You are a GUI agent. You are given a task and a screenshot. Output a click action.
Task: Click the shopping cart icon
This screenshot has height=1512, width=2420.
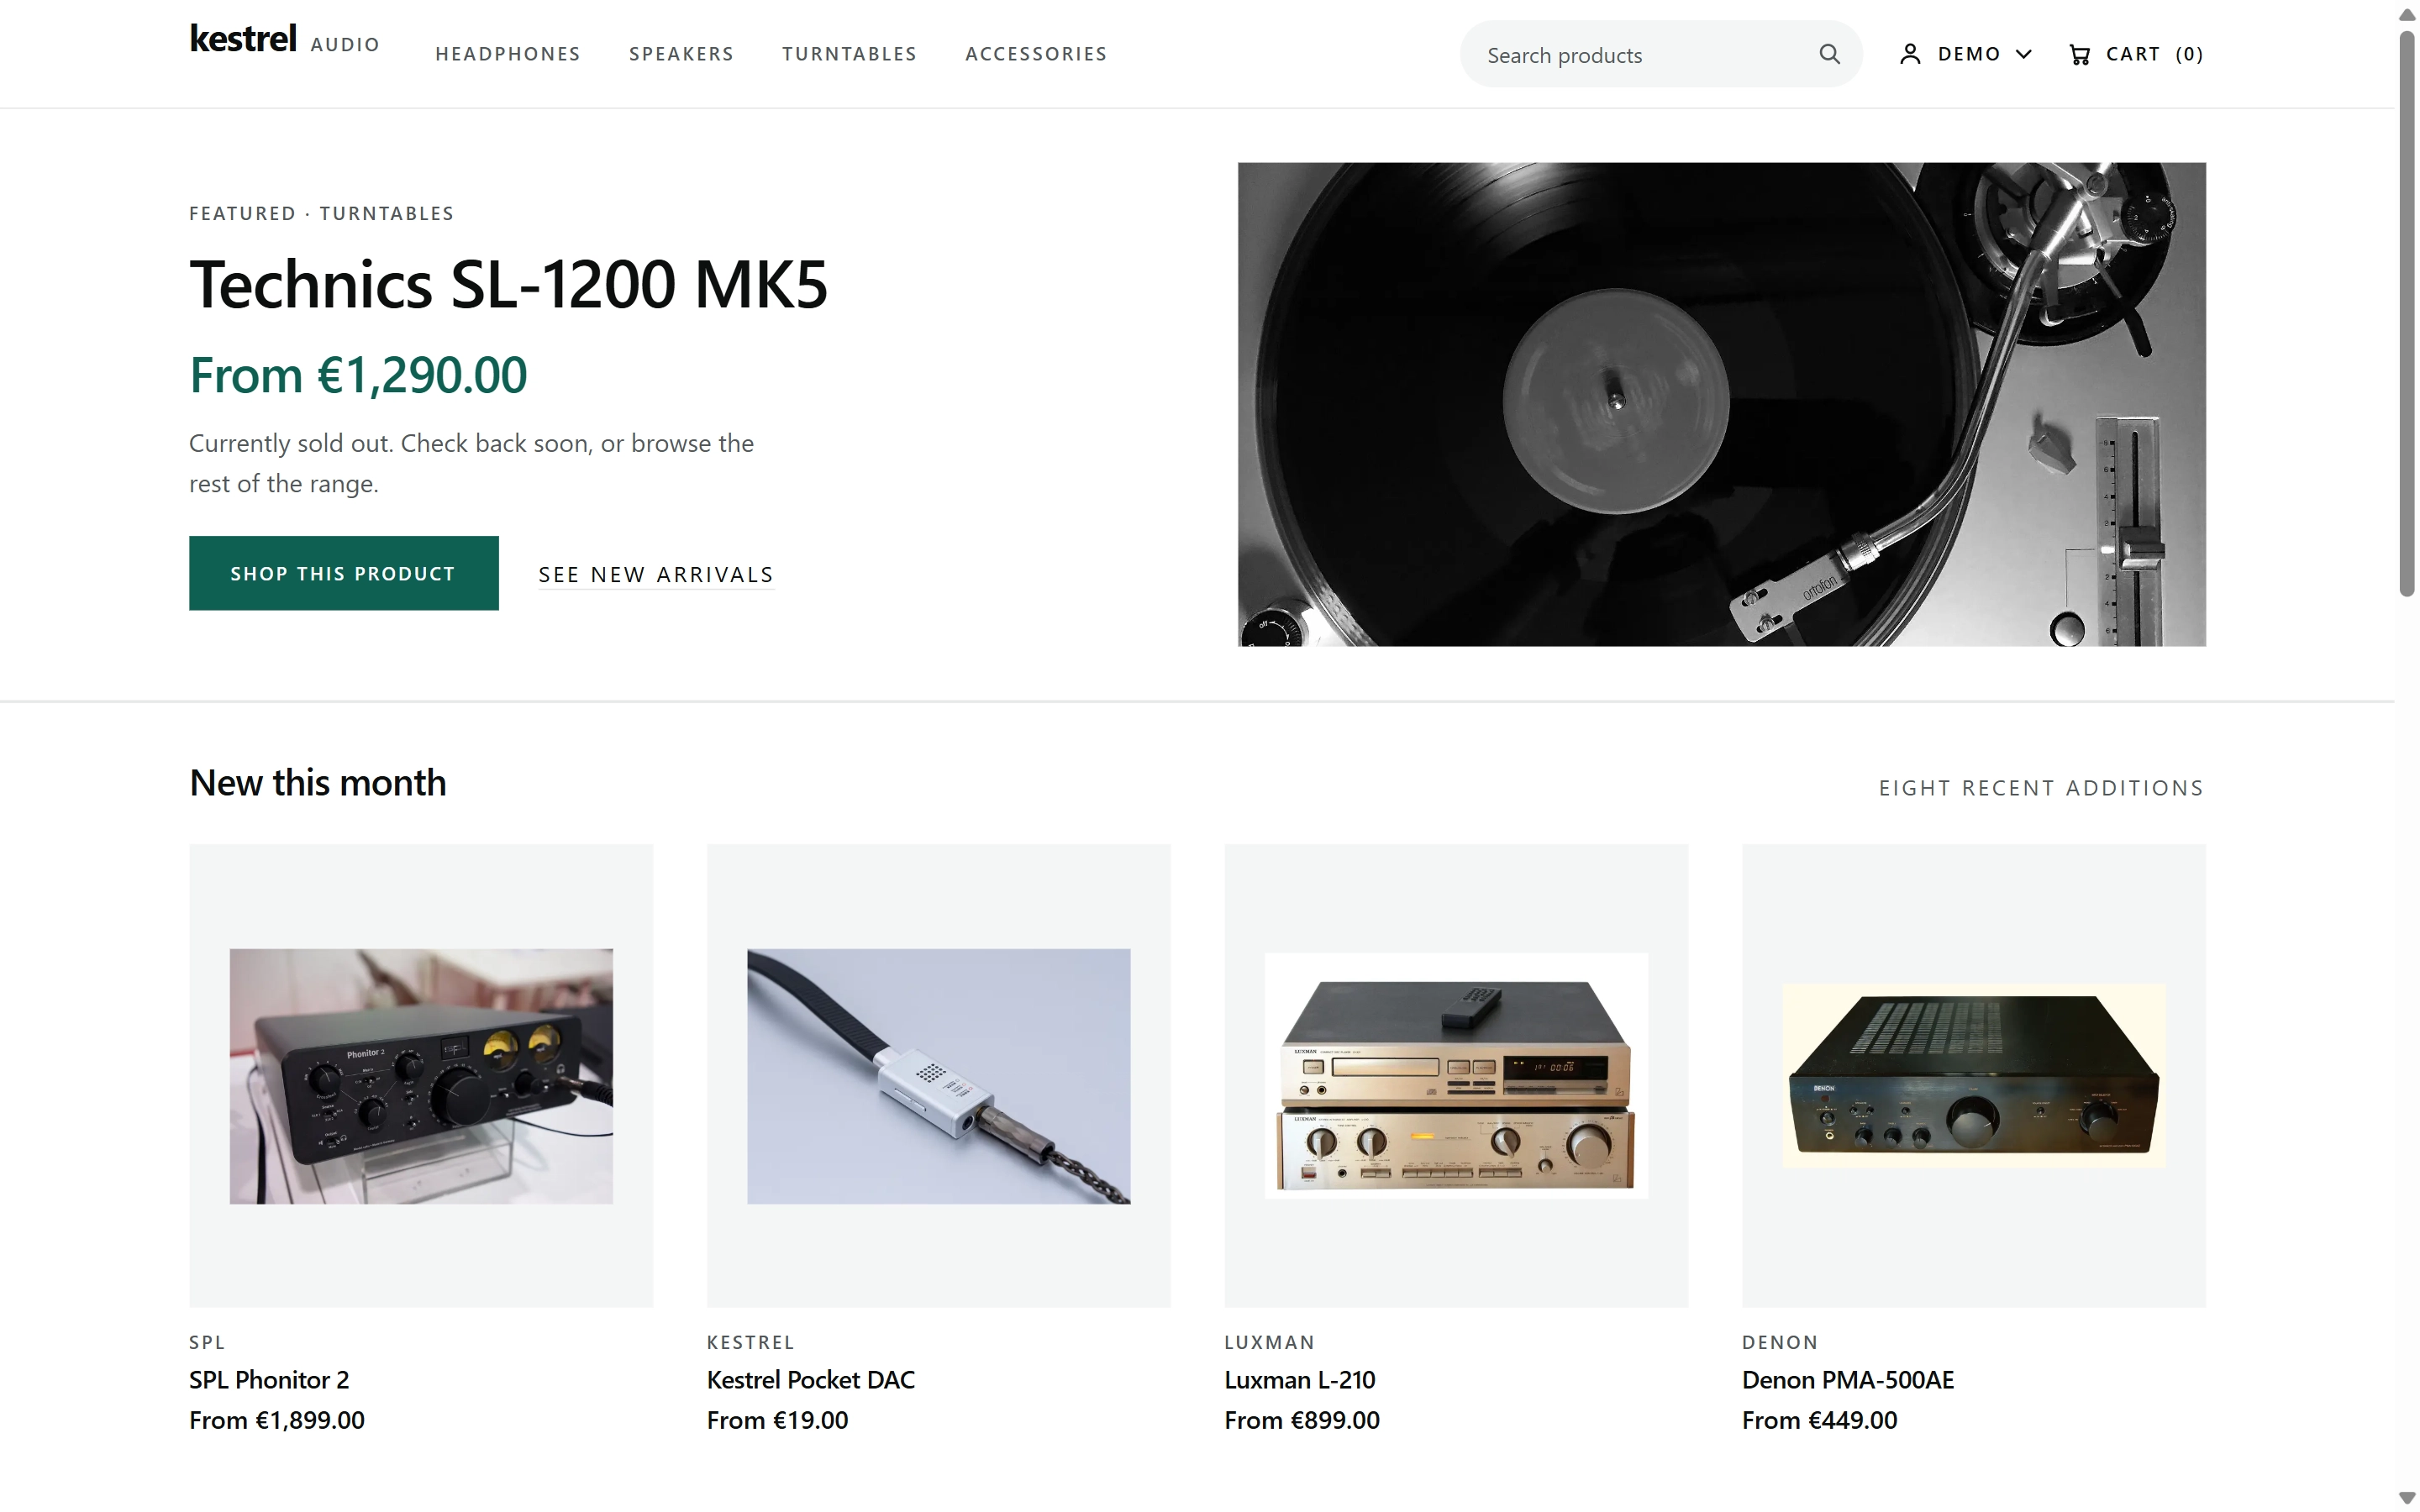2080,54
